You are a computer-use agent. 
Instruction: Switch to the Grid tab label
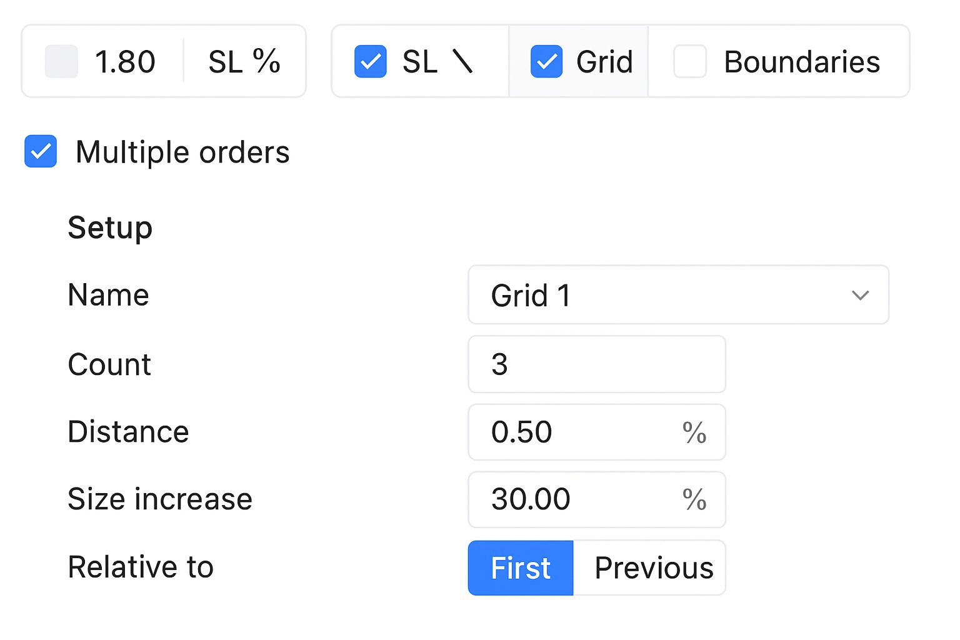click(x=604, y=62)
